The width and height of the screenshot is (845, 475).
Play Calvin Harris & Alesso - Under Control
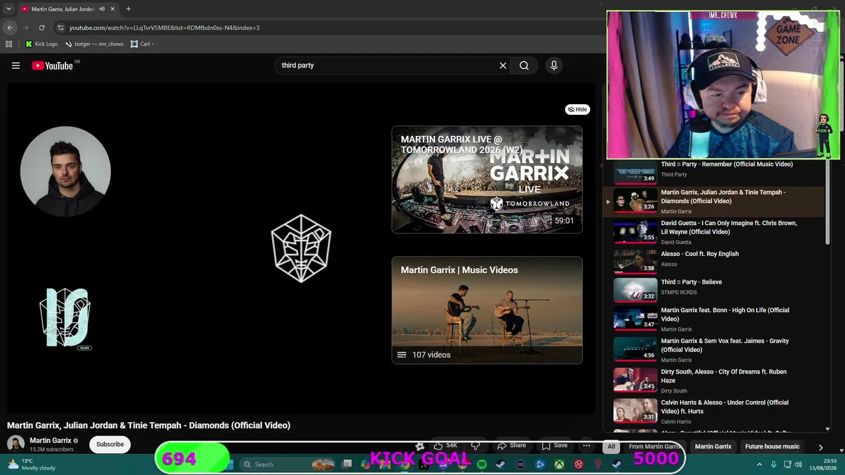point(715,411)
